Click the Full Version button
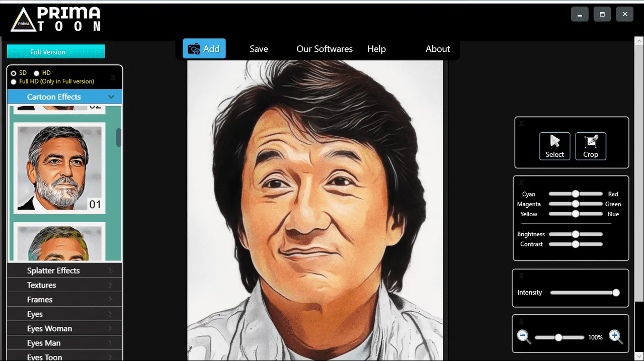The image size is (644, 361). point(56,52)
